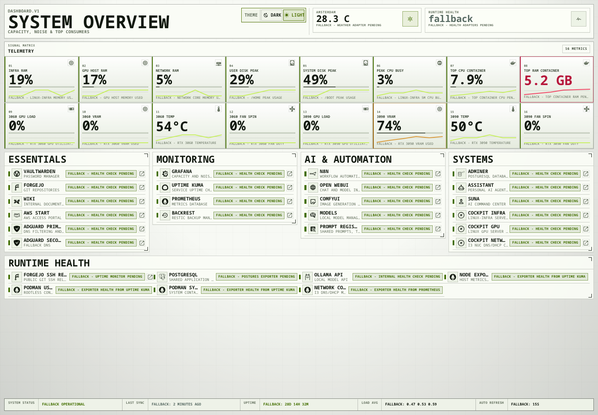Click load average '0.47 0.53 0.59'
Image resolution: width=598 pixels, height=415 pixels.
coord(422,404)
